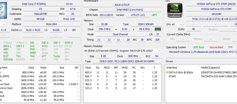The width and height of the screenshot is (237, 104).
Task: Click the ECC value No
Action: tap(157, 56)
